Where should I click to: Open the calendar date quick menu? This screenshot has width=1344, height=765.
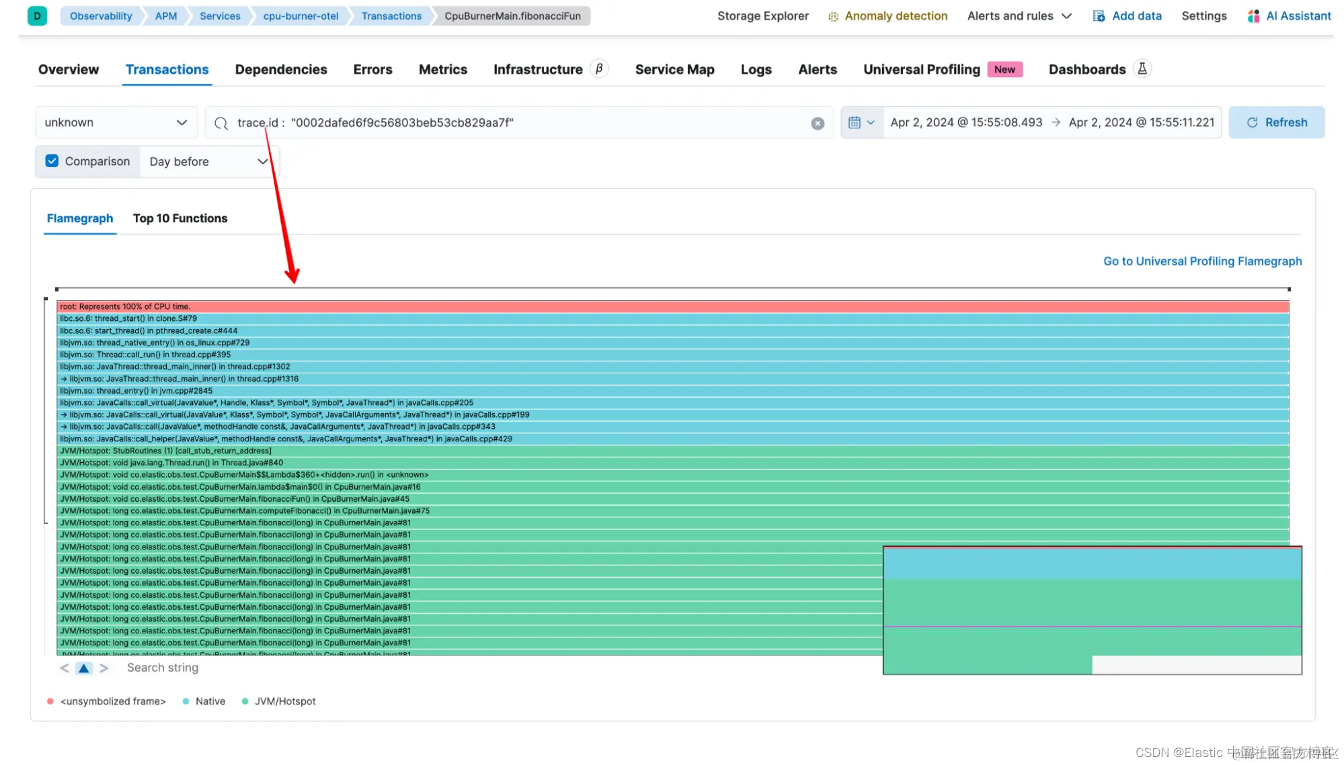point(861,123)
